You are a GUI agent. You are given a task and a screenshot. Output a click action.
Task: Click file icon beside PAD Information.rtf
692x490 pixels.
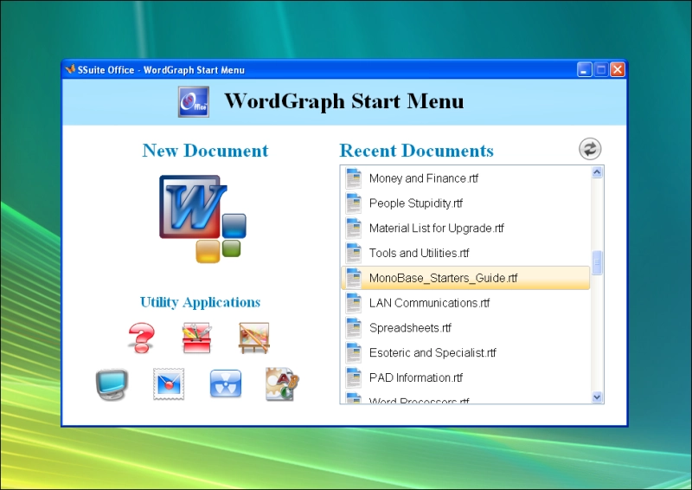click(x=354, y=377)
